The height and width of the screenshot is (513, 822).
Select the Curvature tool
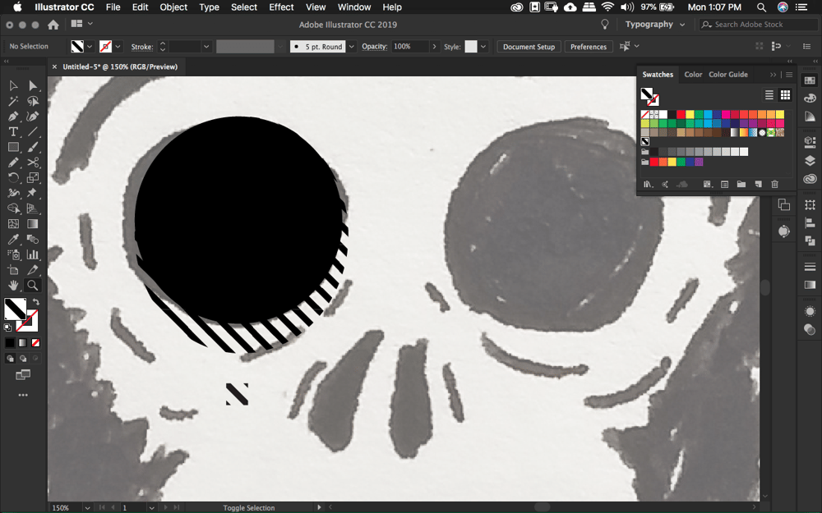33,117
